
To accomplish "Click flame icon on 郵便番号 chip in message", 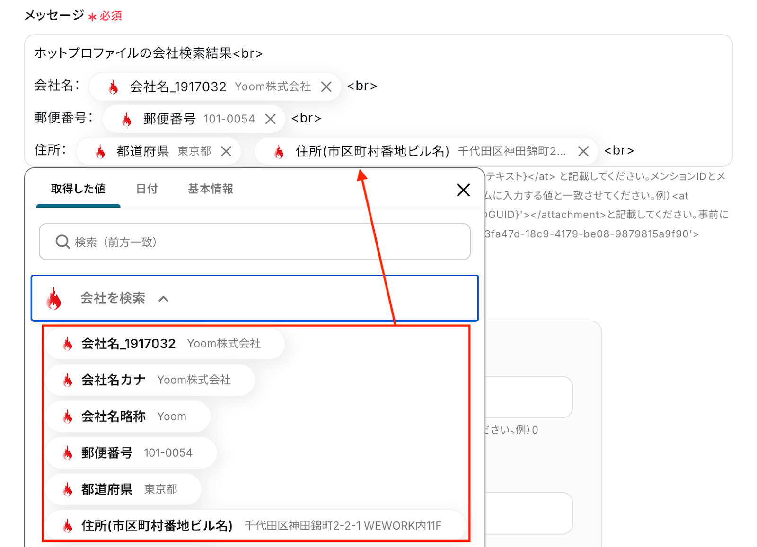I will [x=126, y=119].
